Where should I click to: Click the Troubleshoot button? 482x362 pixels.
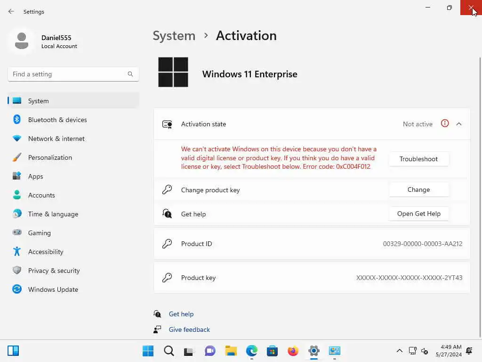[x=418, y=159]
